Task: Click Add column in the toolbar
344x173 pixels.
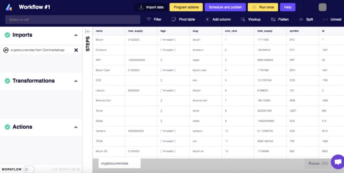Action: (x=218, y=19)
